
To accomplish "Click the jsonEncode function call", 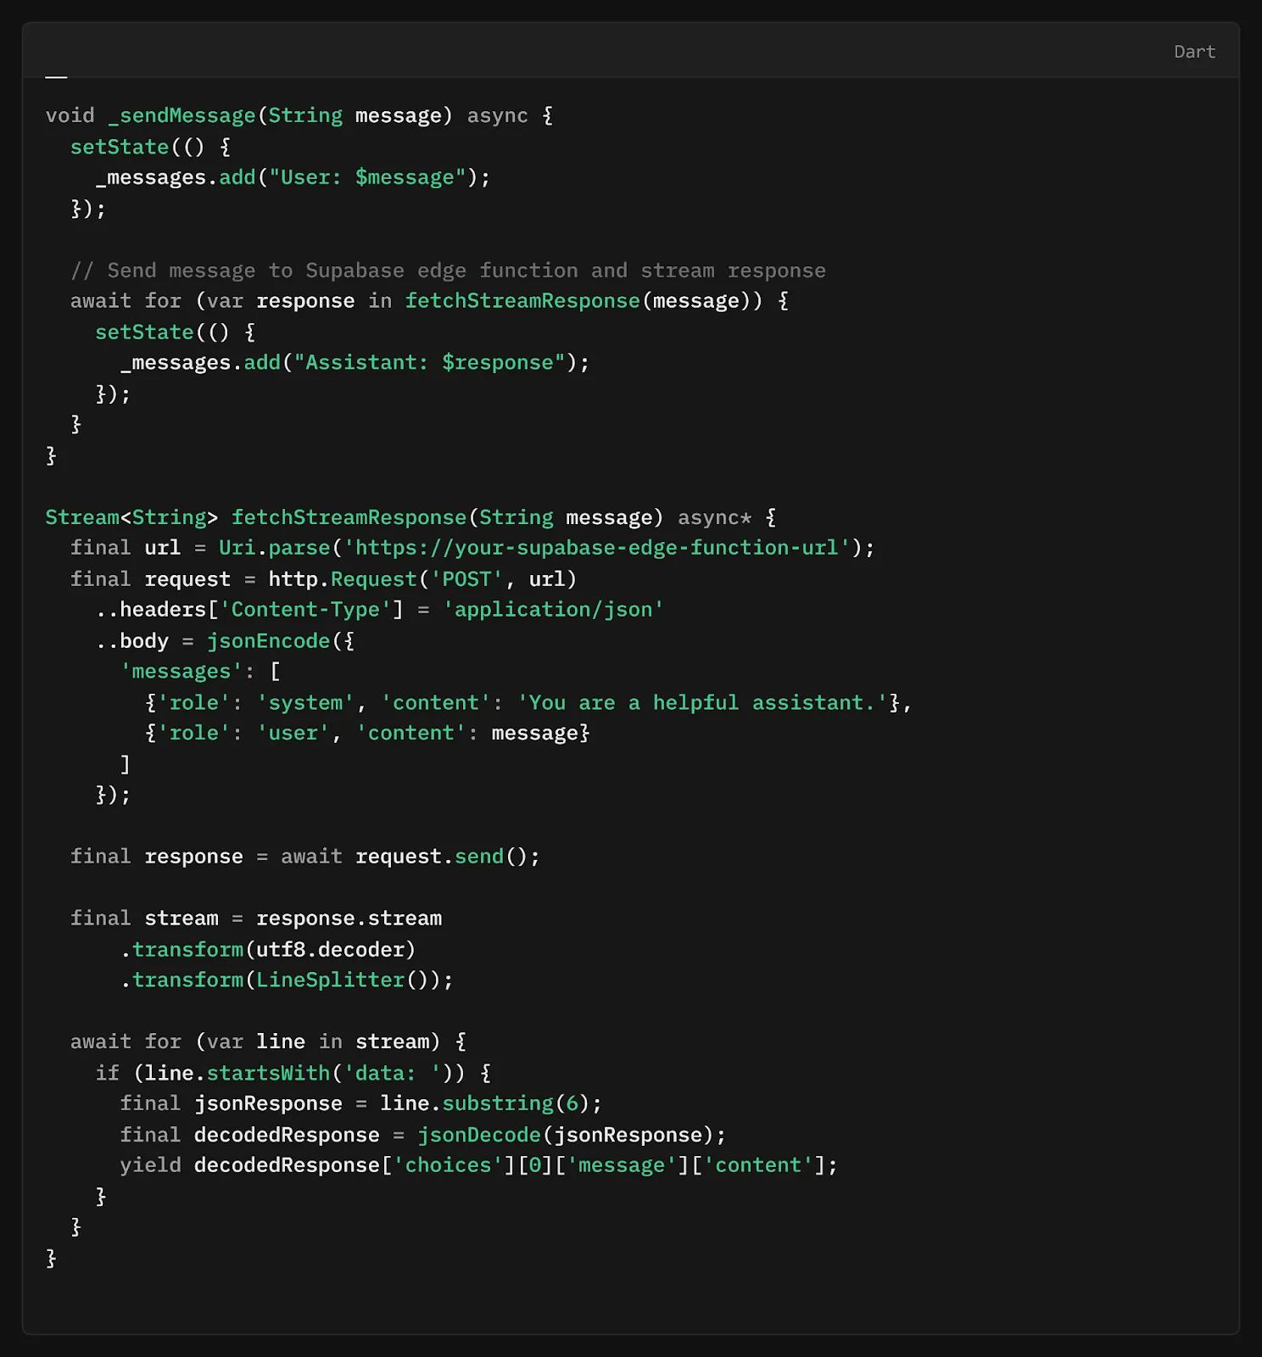I will pyautogui.click(x=268, y=641).
